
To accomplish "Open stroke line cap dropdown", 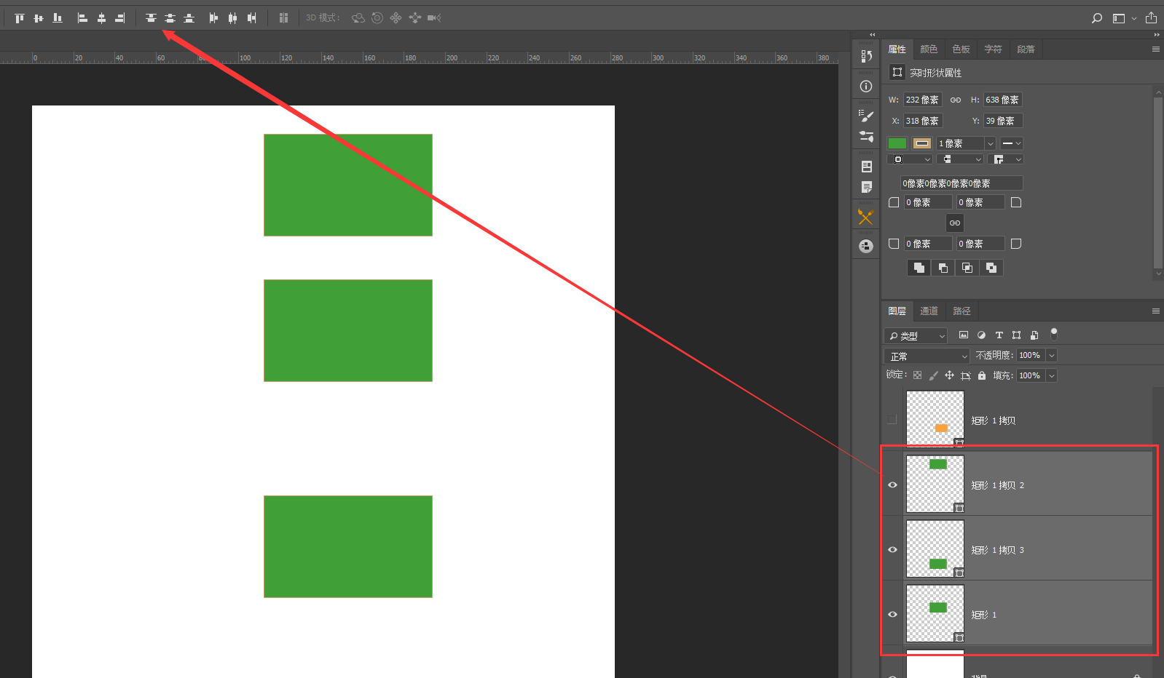I will pos(960,159).
